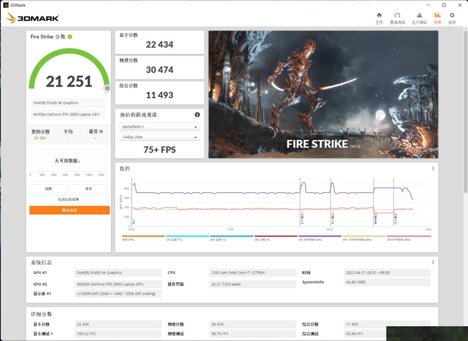Click the orange 再次运行 run again button

pyautogui.click(x=69, y=210)
